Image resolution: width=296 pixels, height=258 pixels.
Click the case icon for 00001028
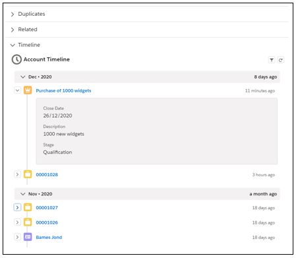pyautogui.click(x=28, y=174)
